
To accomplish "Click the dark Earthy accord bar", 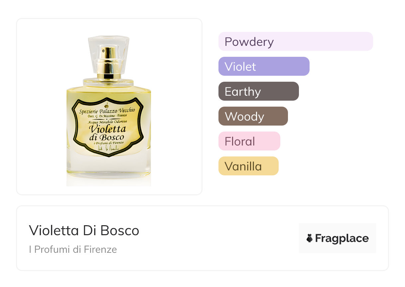I will click(258, 91).
